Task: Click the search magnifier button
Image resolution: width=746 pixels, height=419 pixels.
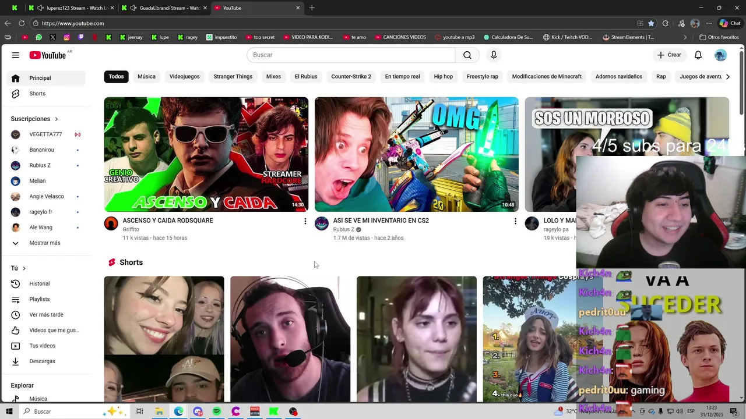Action: [467, 55]
